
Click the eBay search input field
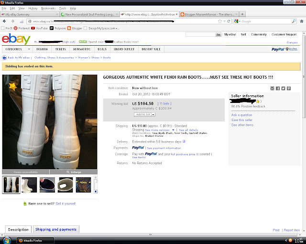(200, 34)
